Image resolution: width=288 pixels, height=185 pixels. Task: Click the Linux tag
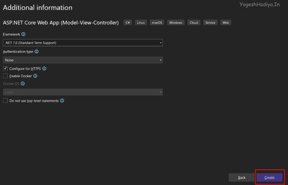[x=141, y=23]
